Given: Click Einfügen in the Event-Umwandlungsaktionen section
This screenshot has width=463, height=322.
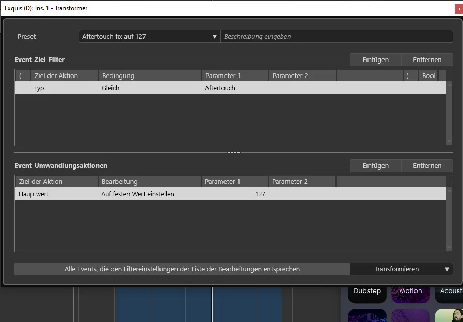Looking at the screenshot, I should pos(375,165).
